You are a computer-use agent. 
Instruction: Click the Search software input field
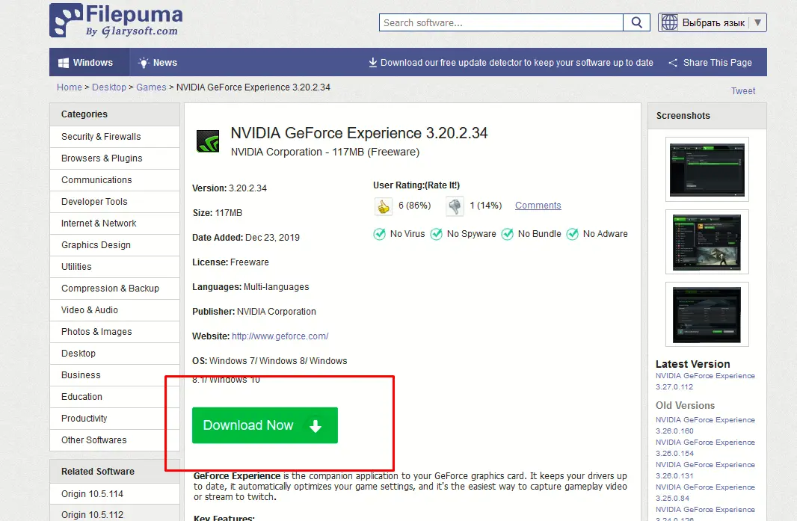click(x=501, y=23)
